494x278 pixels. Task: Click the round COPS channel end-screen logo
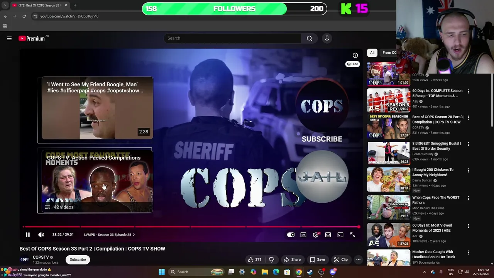(322, 106)
